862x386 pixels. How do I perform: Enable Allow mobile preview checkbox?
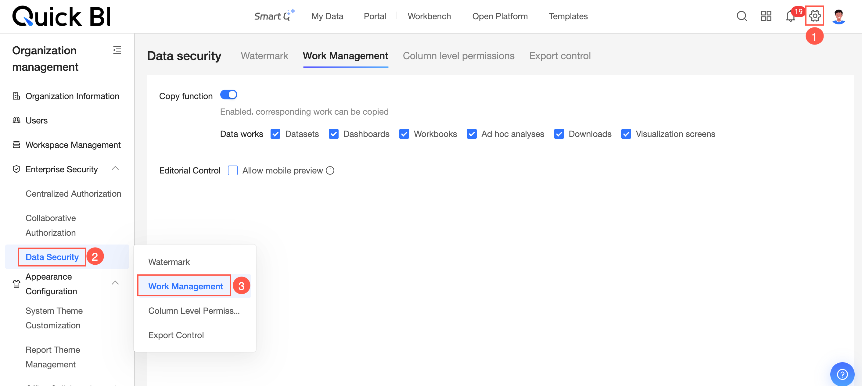(x=232, y=170)
